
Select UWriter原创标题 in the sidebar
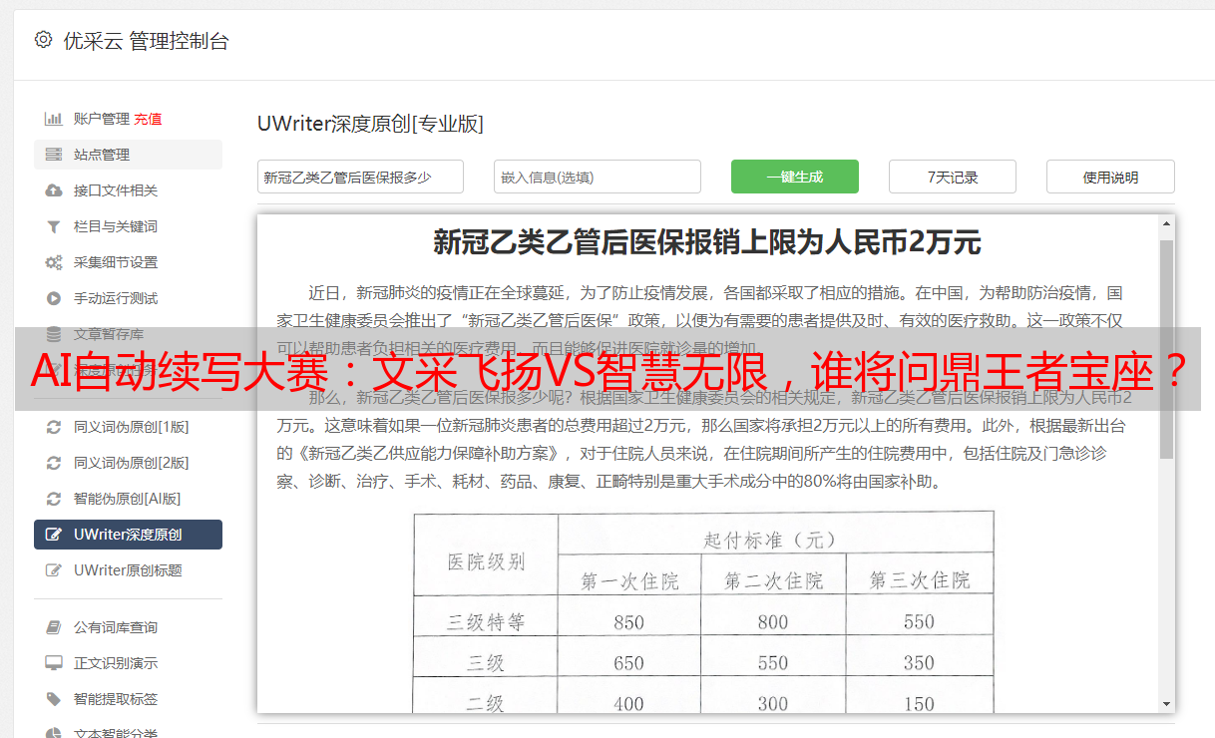128,570
